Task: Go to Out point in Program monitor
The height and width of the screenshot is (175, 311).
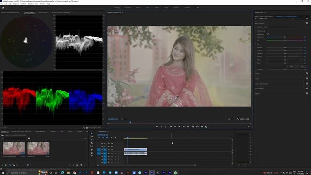Action: pos(188,127)
